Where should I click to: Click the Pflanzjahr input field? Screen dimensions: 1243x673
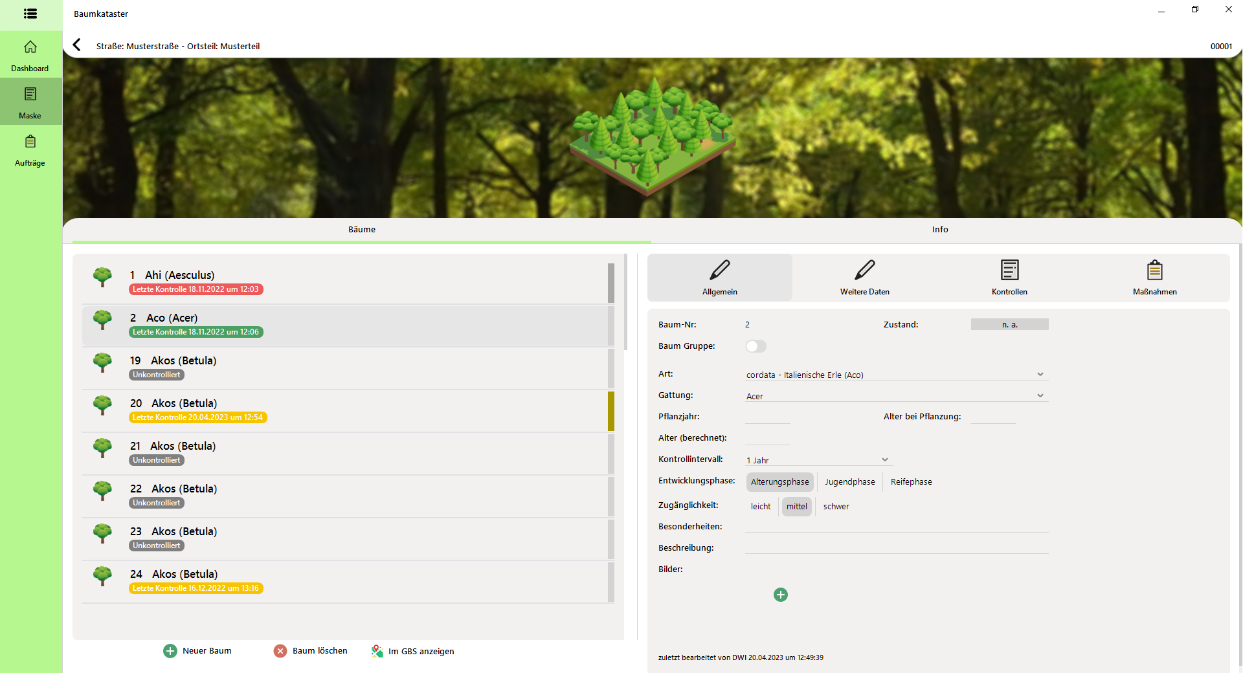pos(767,417)
